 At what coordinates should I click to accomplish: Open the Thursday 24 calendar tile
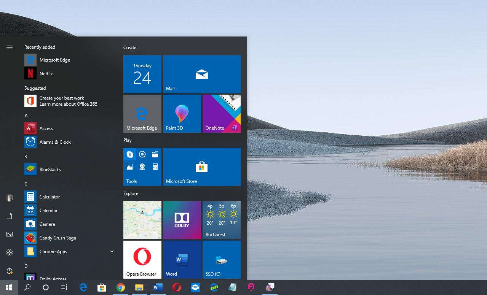[142, 74]
